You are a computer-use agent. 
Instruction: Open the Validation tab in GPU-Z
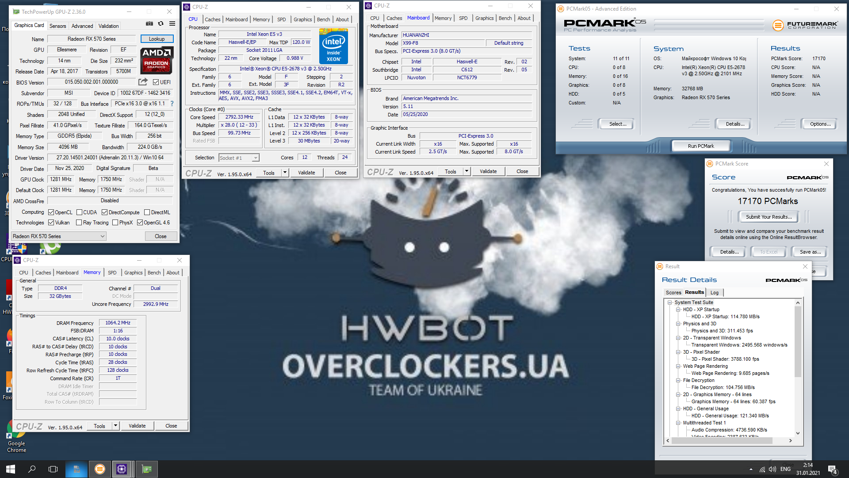pyautogui.click(x=108, y=26)
